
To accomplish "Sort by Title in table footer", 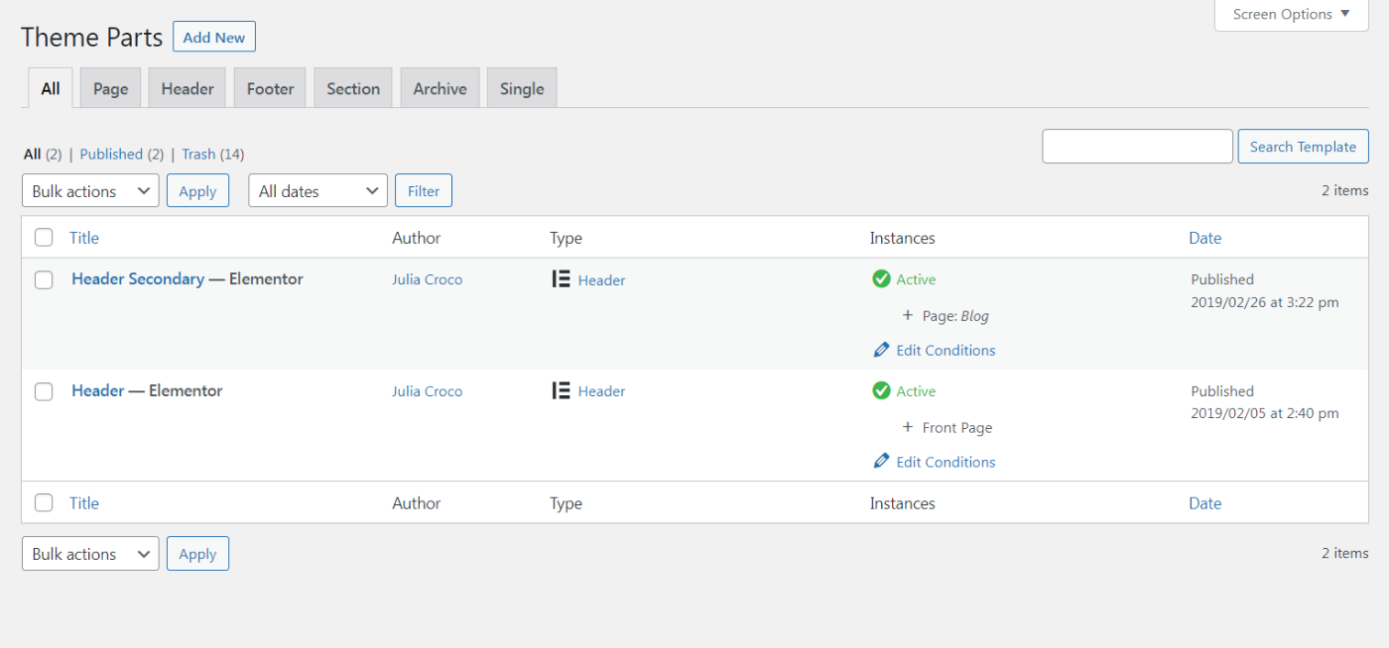I will coord(84,503).
